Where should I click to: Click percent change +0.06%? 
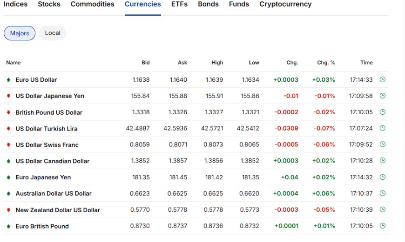tap(324, 194)
